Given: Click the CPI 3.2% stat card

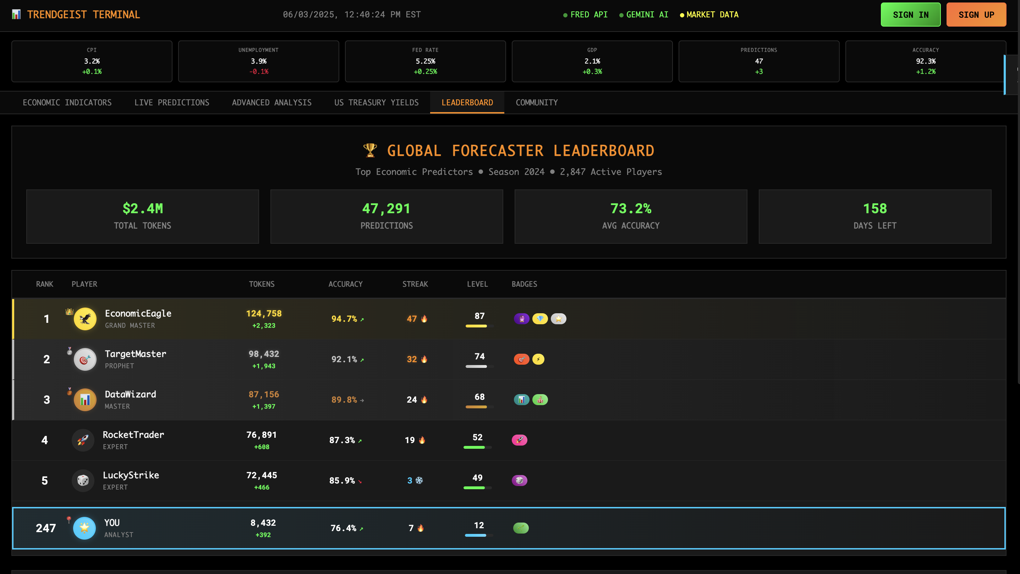Looking at the screenshot, I should [x=92, y=61].
